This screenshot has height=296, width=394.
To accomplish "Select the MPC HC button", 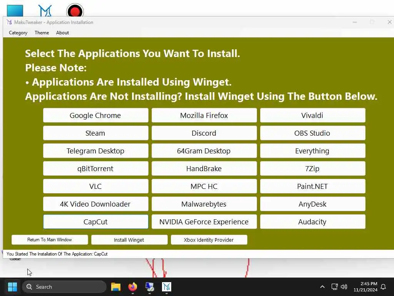I will [x=204, y=186].
